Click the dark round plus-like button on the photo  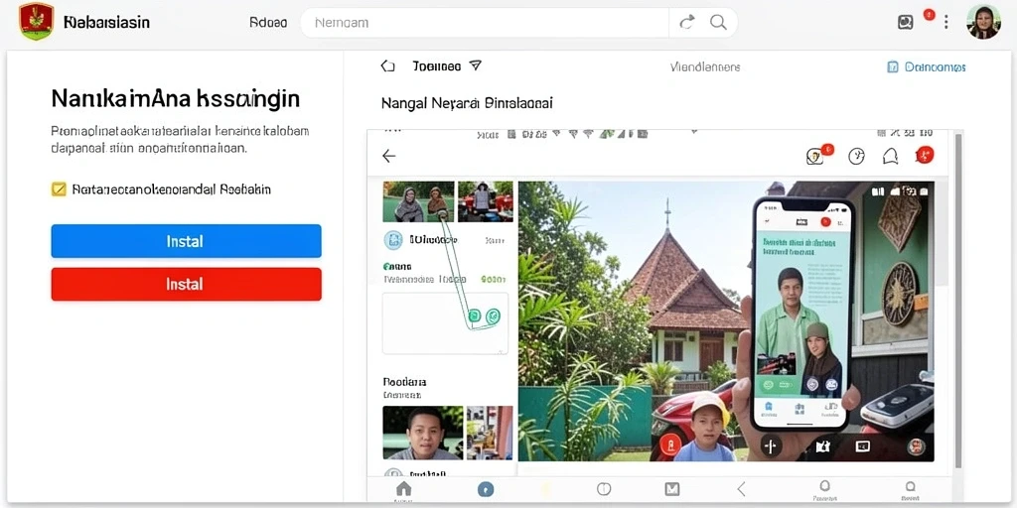[x=771, y=445]
